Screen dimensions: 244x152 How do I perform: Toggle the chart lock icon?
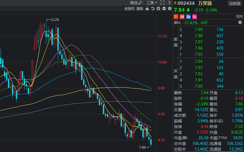147,9
